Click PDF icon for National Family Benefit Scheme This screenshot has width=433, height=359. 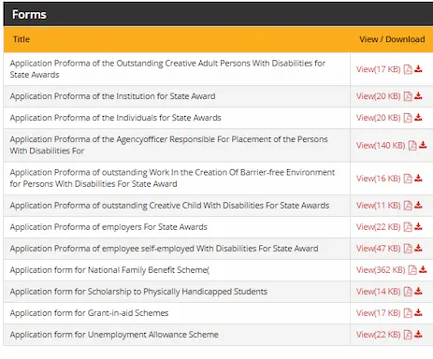(x=412, y=270)
